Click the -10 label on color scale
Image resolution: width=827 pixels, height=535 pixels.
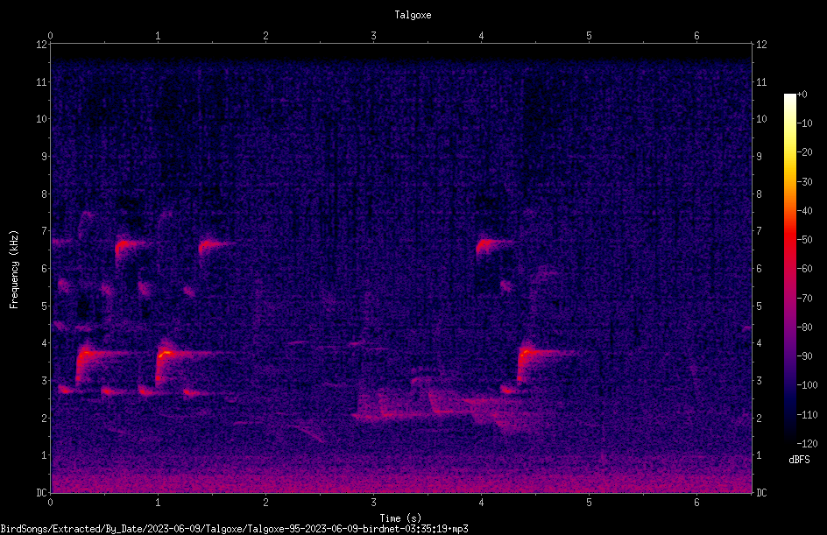(805, 123)
